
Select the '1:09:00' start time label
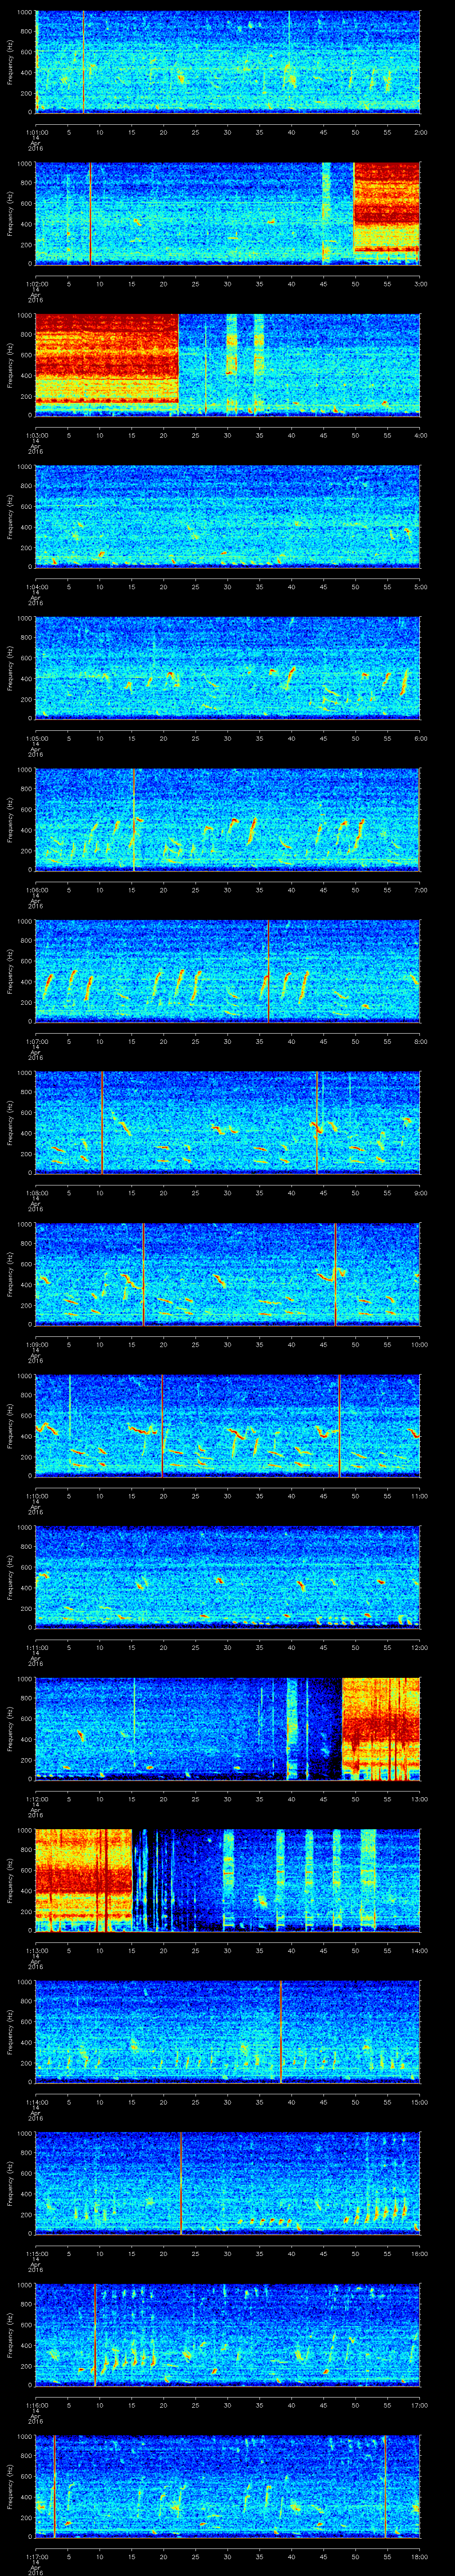click(x=36, y=1344)
